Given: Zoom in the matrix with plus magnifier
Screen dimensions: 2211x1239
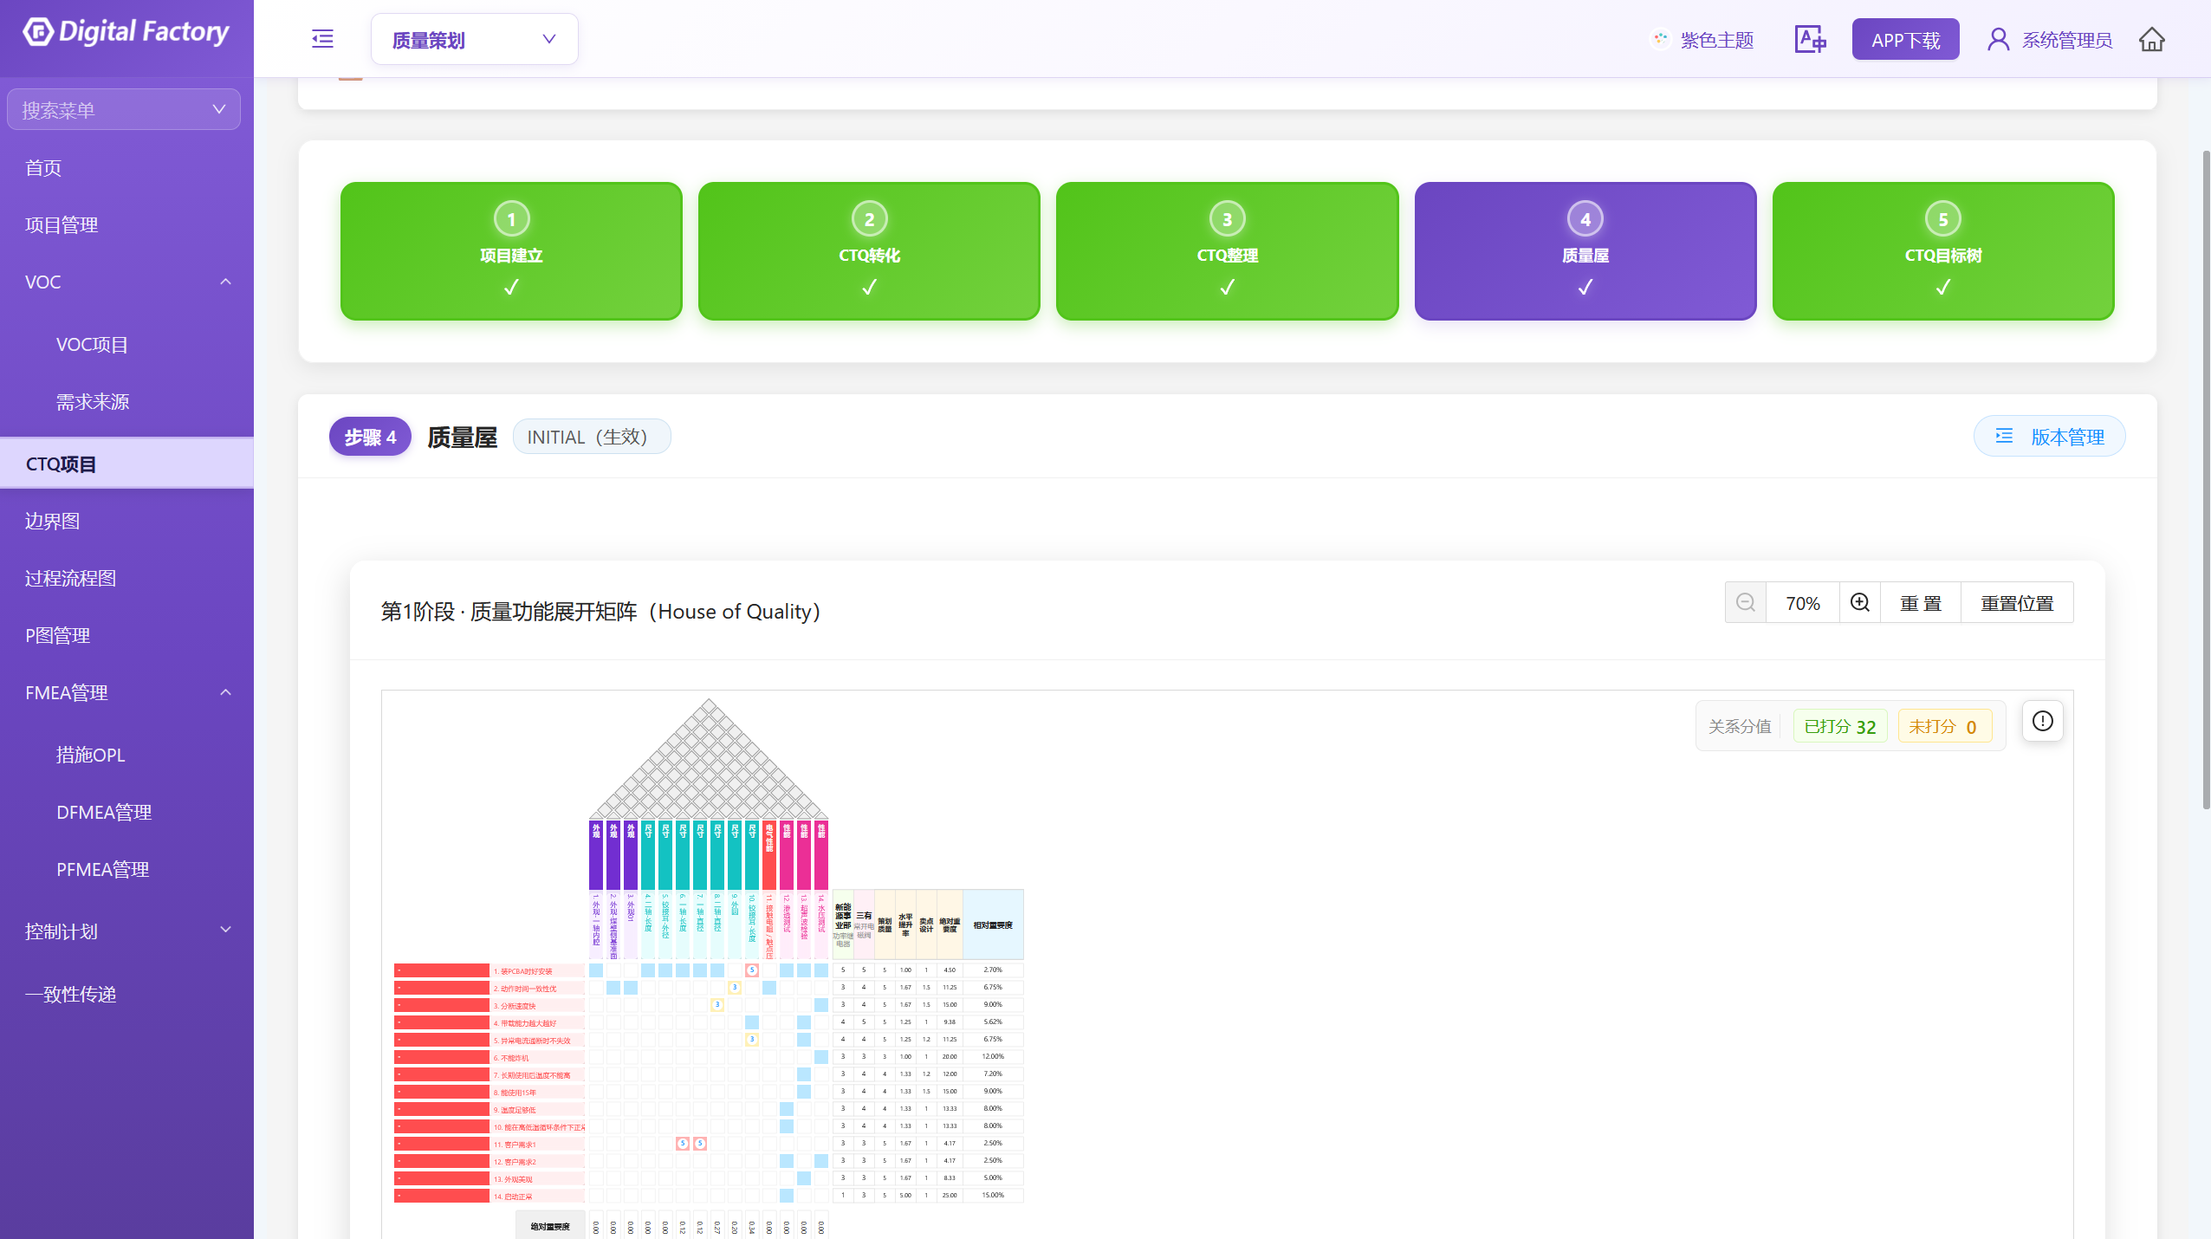Looking at the screenshot, I should (x=1860, y=602).
